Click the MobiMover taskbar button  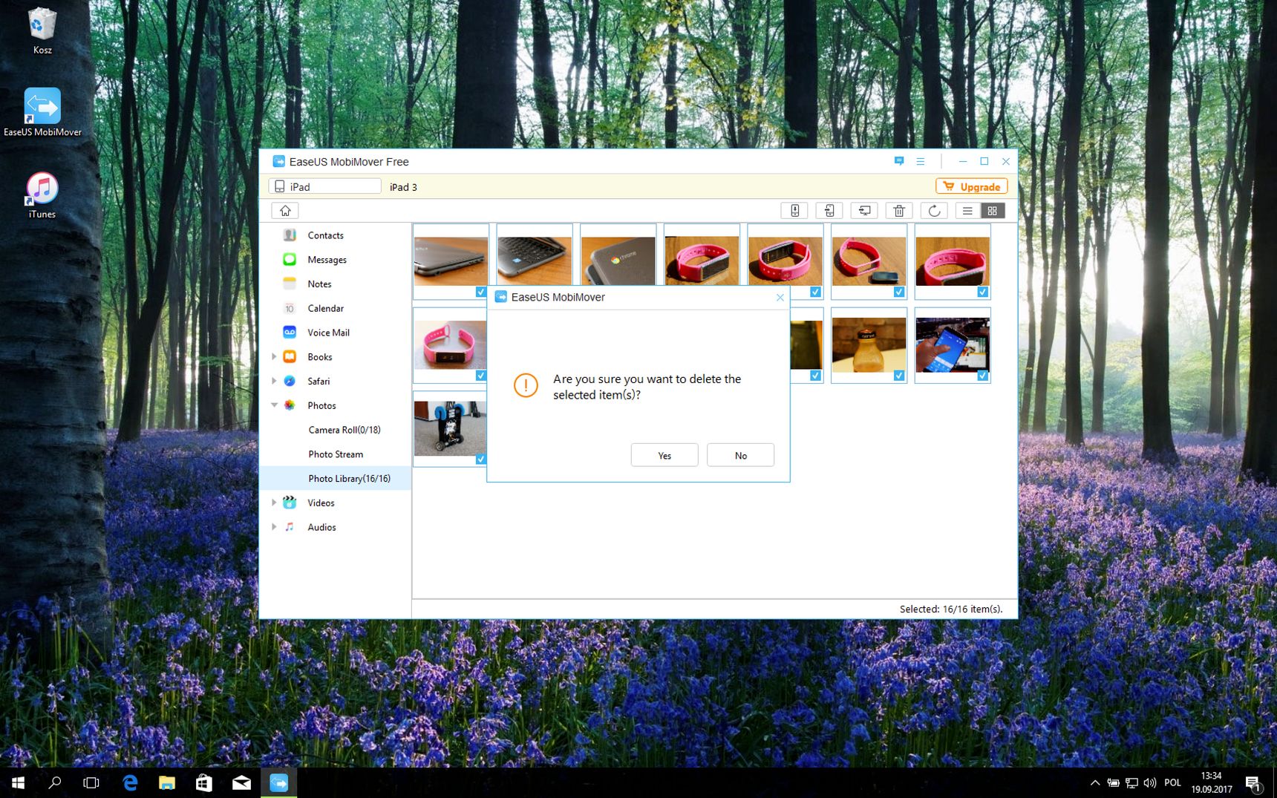[278, 782]
